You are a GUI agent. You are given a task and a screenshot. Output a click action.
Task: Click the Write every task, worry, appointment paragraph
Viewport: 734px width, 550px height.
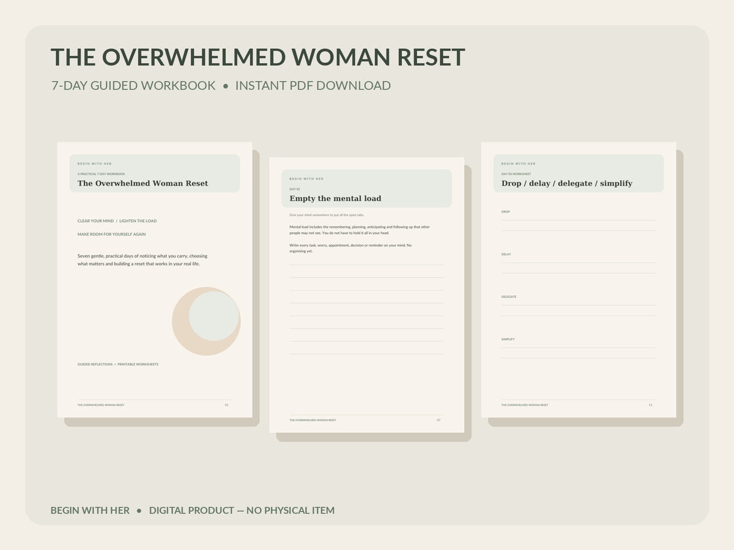click(350, 248)
